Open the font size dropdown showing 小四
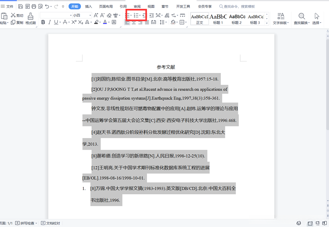This screenshot has height=227, width=329. 90,15
